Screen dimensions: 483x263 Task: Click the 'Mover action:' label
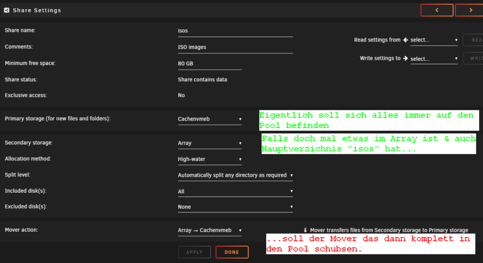pos(21,230)
